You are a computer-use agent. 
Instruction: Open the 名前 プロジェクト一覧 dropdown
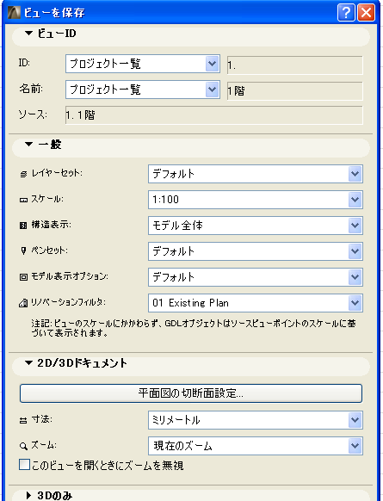pos(143,90)
